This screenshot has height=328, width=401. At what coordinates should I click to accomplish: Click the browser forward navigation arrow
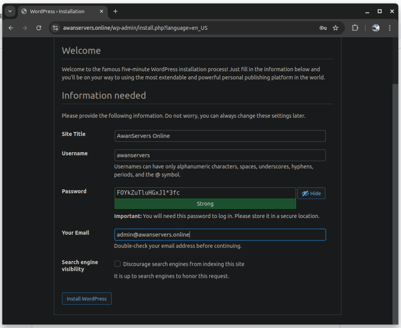click(x=24, y=28)
